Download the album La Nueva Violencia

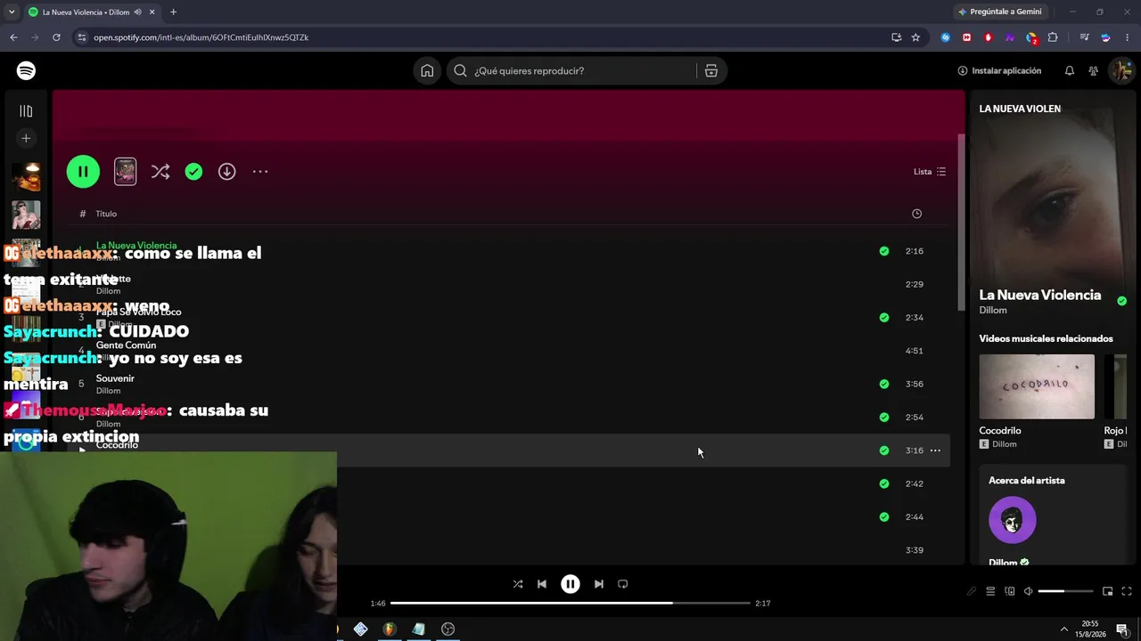[227, 172]
